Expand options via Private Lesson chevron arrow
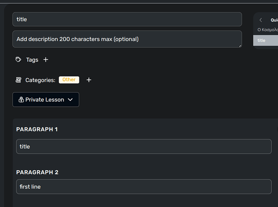Image resolution: width=278 pixels, height=207 pixels. point(70,100)
